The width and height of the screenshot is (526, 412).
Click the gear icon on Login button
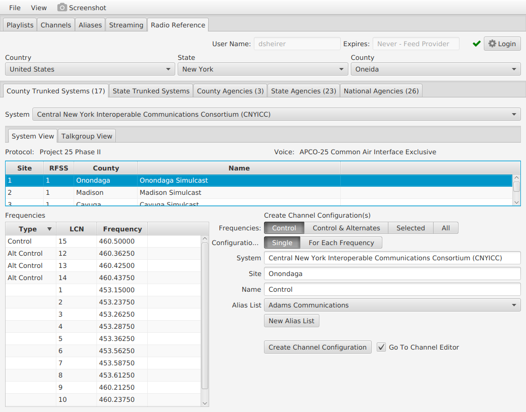[492, 44]
